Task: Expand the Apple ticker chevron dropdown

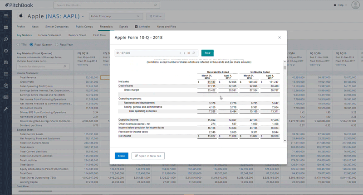Action: click(x=83, y=16)
